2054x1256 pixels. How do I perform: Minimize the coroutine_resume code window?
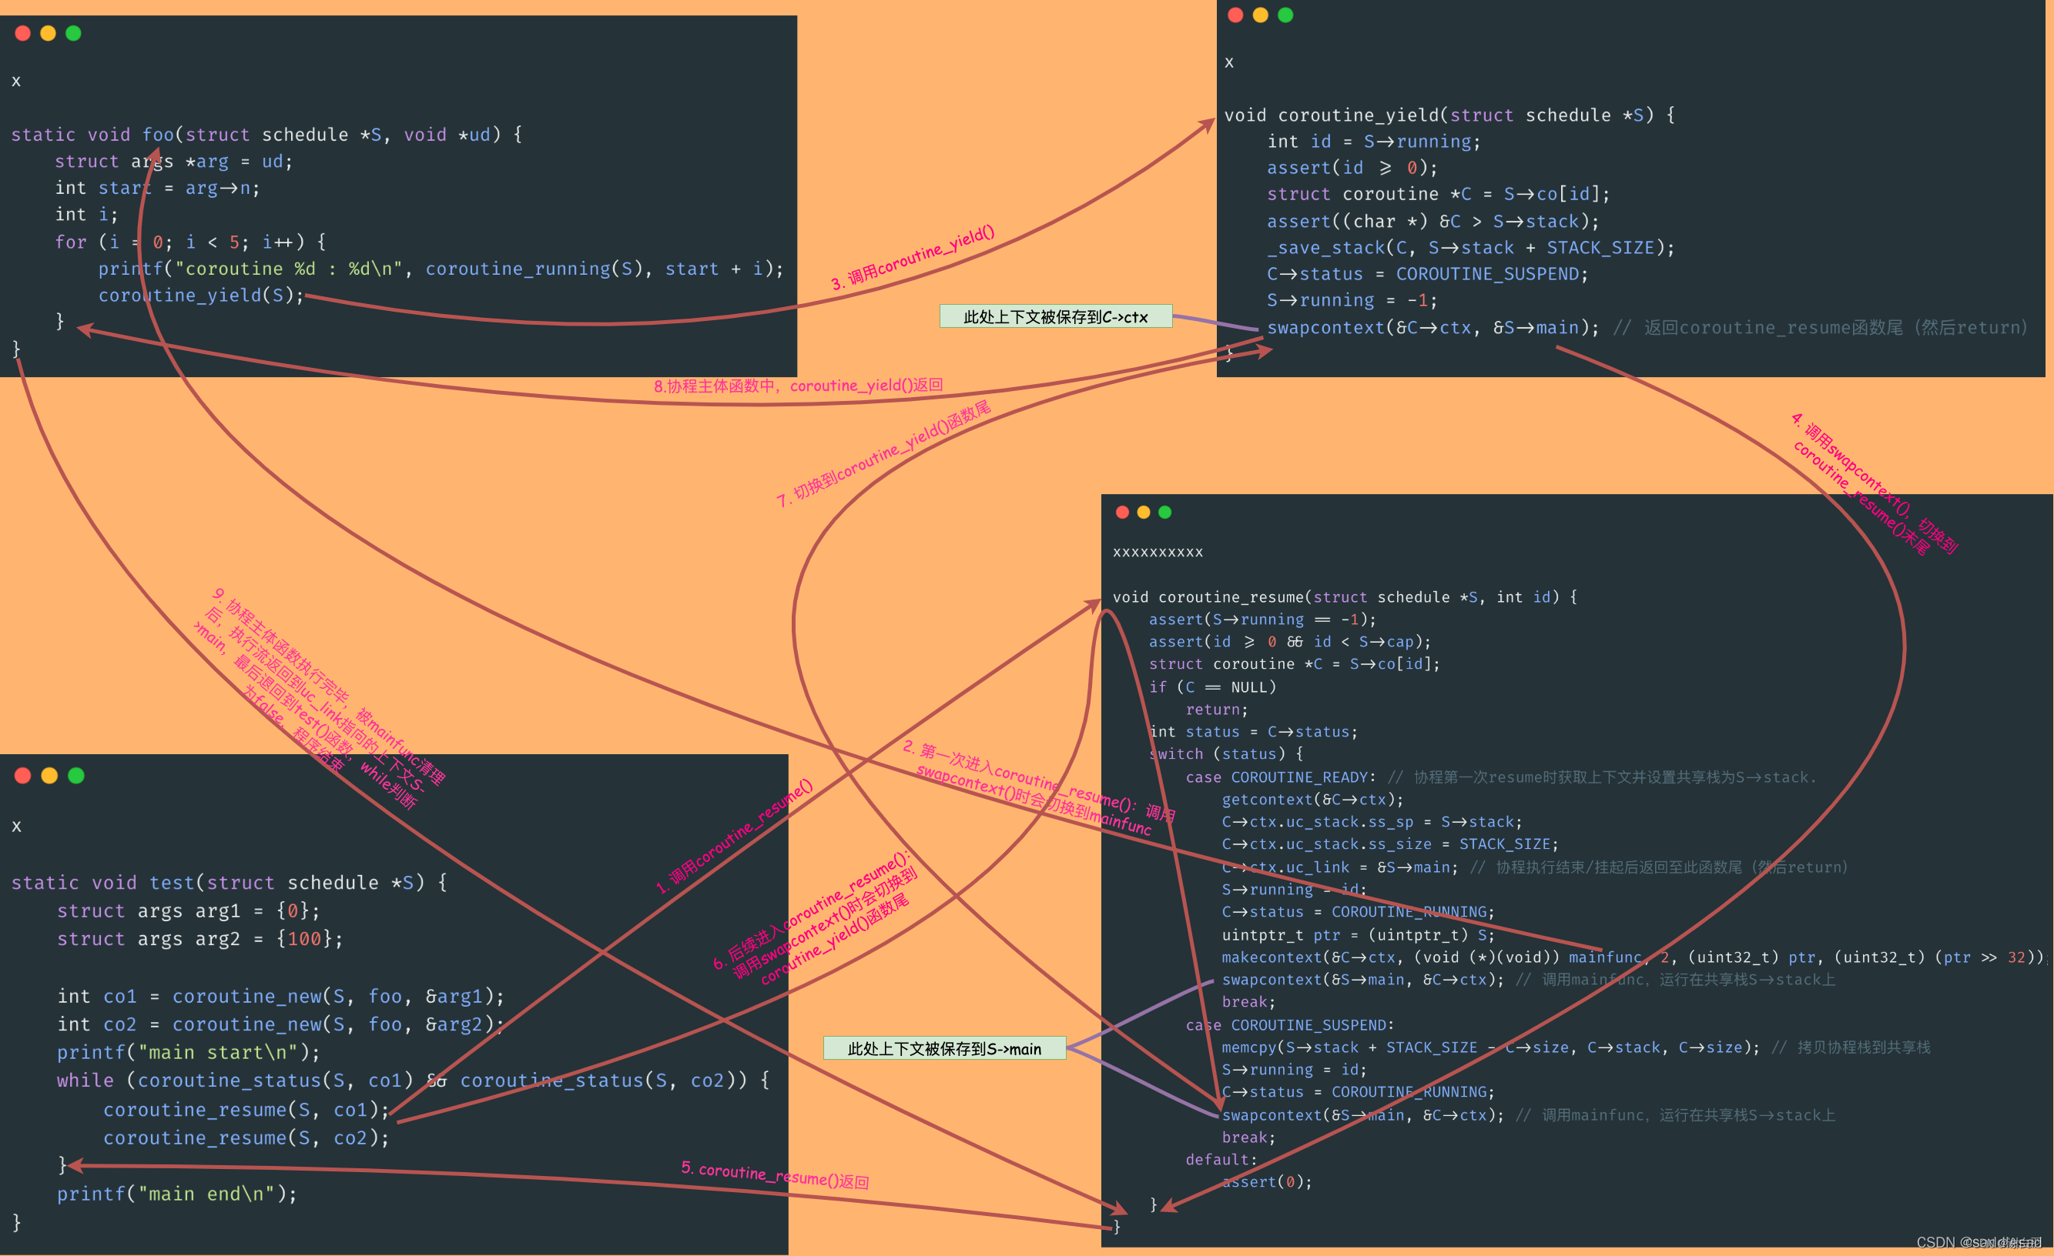(1144, 513)
